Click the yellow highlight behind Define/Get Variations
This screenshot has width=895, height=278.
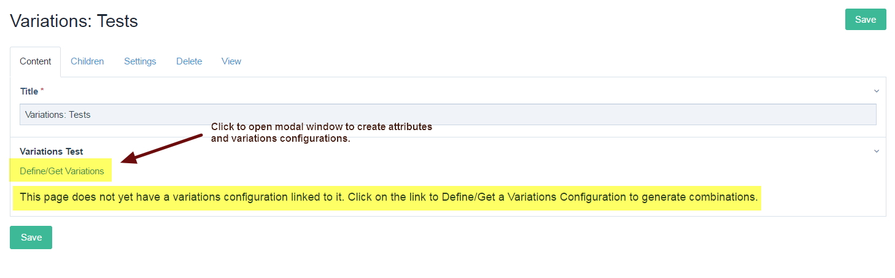click(61, 171)
